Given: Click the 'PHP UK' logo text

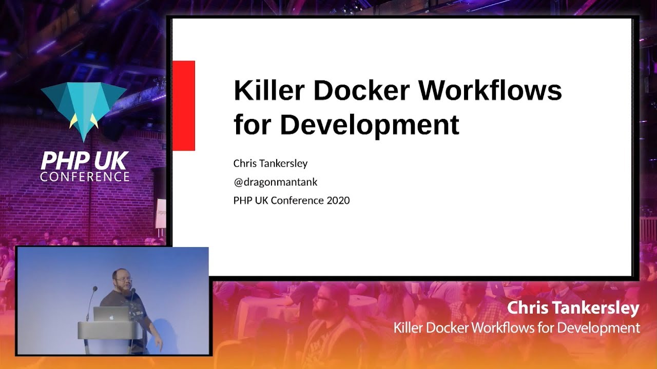Looking at the screenshot, I should tap(85, 161).
